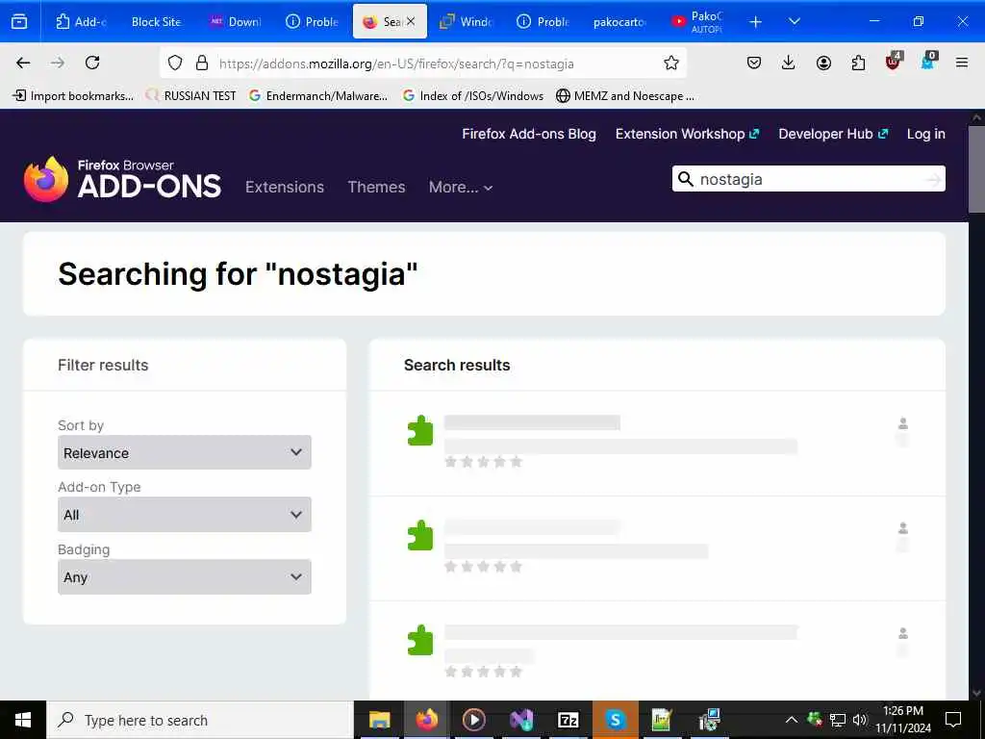Open the Developer Hub link
Screen dimensions: 985x739
(x=833, y=134)
